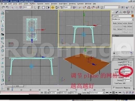The width and height of the screenshot is (135, 101).
Task: Switch to the Display command panel tab
Action: click(x=128, y=12)
